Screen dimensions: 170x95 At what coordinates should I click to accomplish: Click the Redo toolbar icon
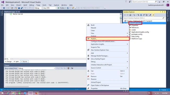tap(30, 8)
